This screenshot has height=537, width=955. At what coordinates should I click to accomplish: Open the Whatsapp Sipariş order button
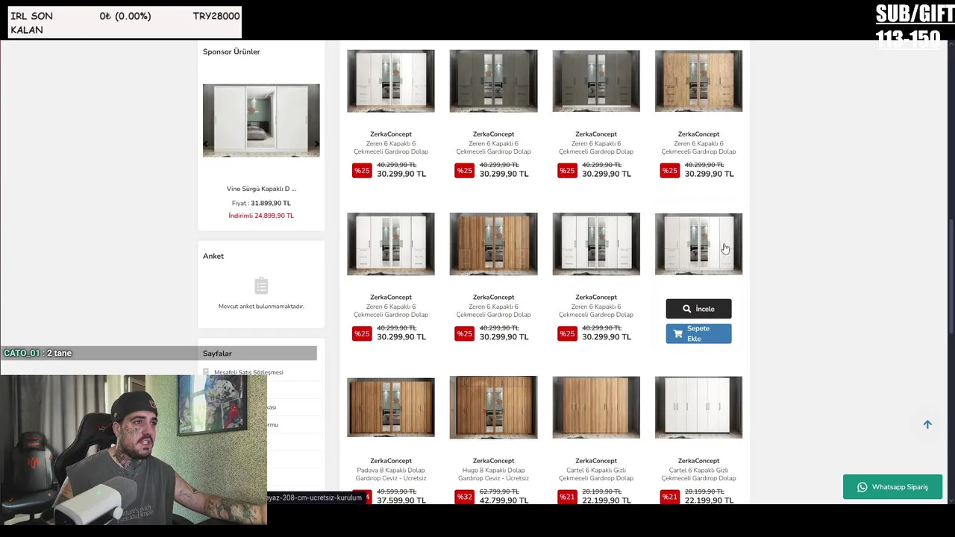(x=892, y=487)
